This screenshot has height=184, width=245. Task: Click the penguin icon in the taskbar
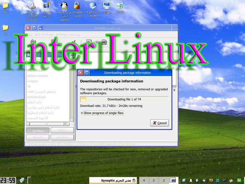coord(191,180)
